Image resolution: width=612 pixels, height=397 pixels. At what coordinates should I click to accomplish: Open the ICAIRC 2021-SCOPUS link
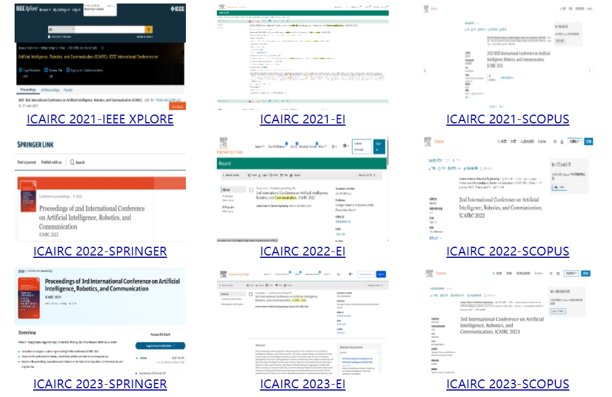coord(507,119)
